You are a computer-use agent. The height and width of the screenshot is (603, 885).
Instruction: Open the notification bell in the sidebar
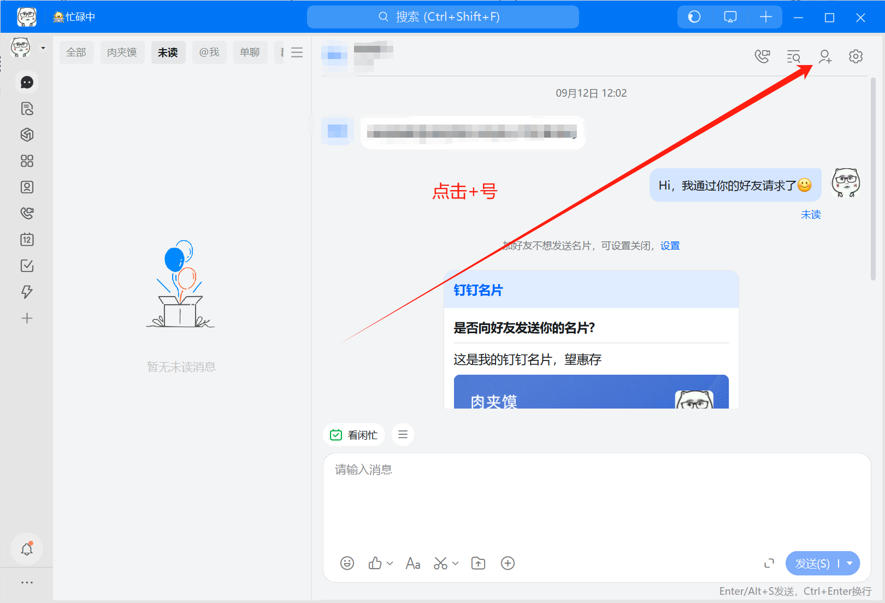(x=27, y=549)
